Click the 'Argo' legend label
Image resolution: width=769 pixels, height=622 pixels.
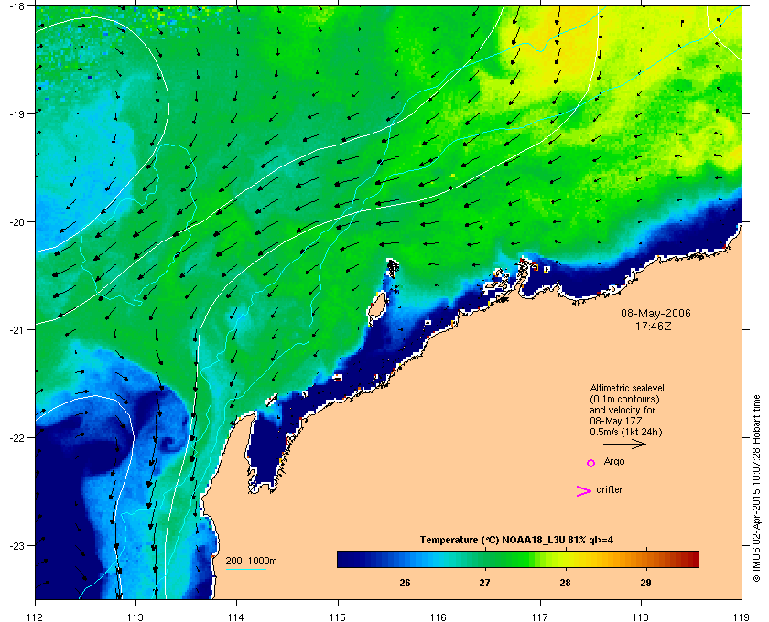point(614,462)
